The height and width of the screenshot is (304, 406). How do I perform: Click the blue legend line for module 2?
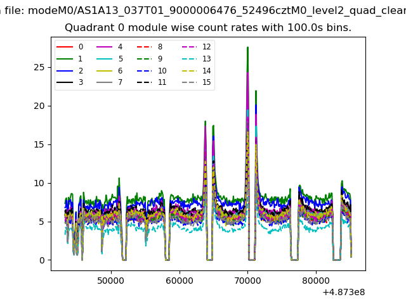65,71
